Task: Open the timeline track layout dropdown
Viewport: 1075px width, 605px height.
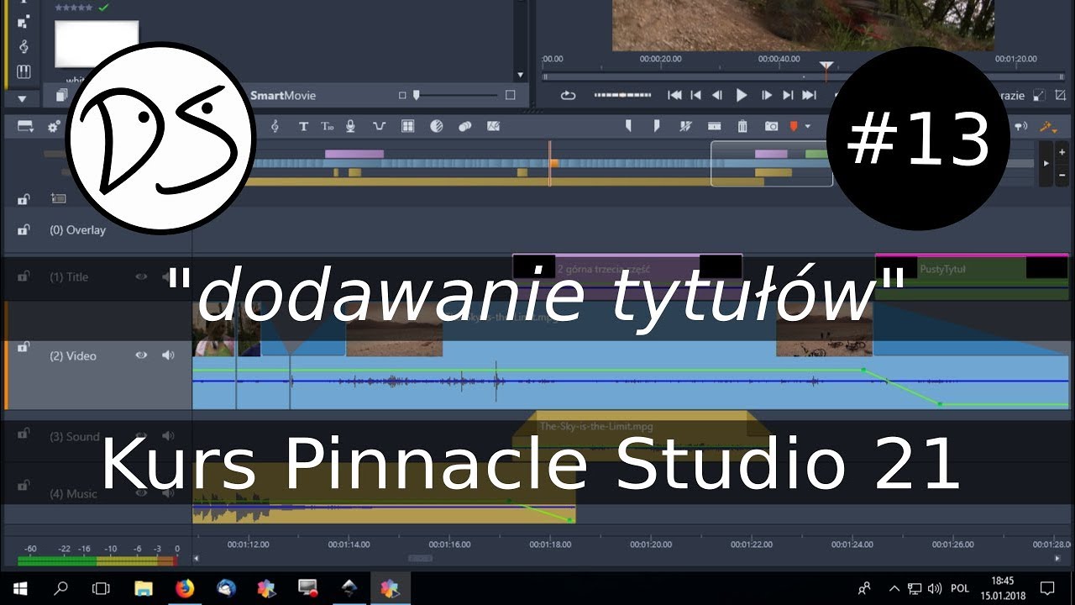Action: coord(25,127)
